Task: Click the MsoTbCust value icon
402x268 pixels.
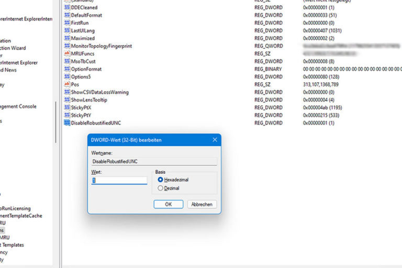Action: (x=67, y=61)
